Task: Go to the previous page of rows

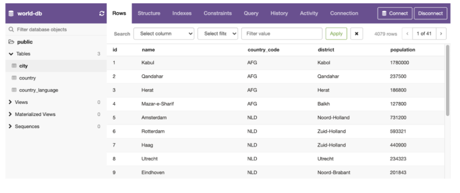Action: [x=408, y=34]
